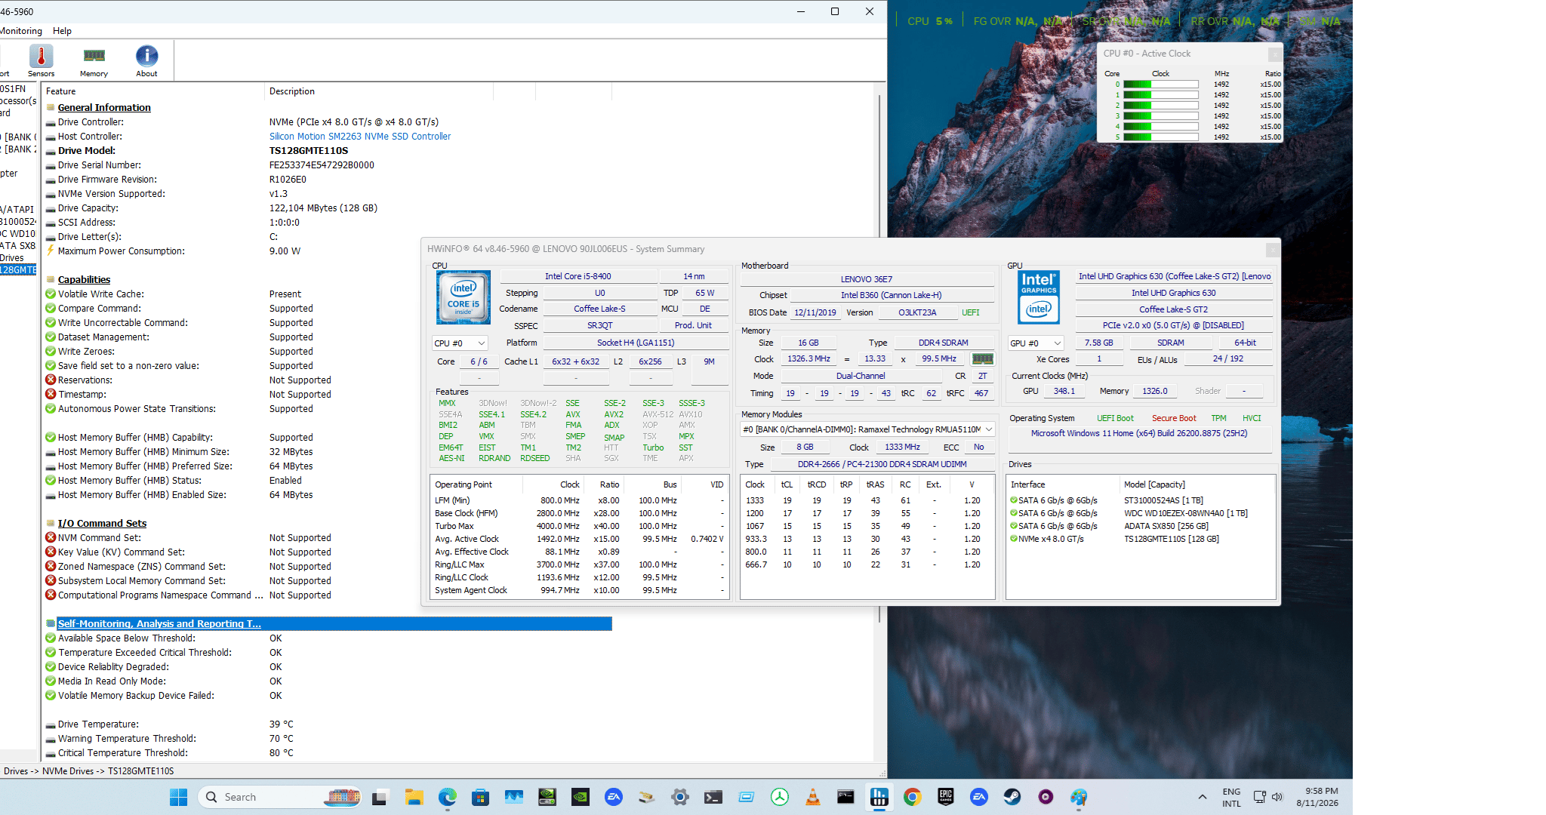Viewport: 1546px width, 815px height.
Task: Click the Core 0 clock bar
Action: coord(1160,85)
